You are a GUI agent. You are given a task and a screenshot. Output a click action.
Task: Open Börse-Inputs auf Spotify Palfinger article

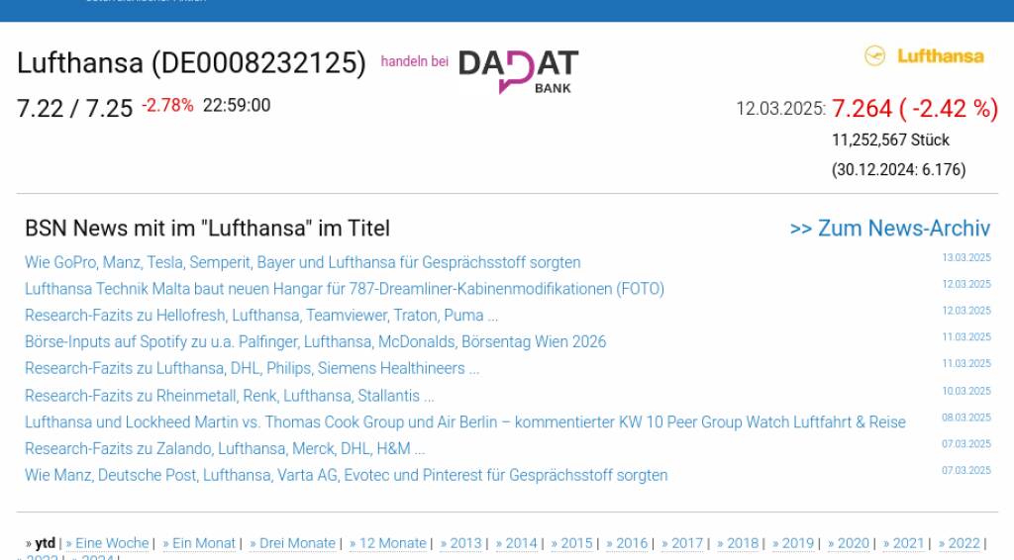pyautogui.click(x=315, y=341)
